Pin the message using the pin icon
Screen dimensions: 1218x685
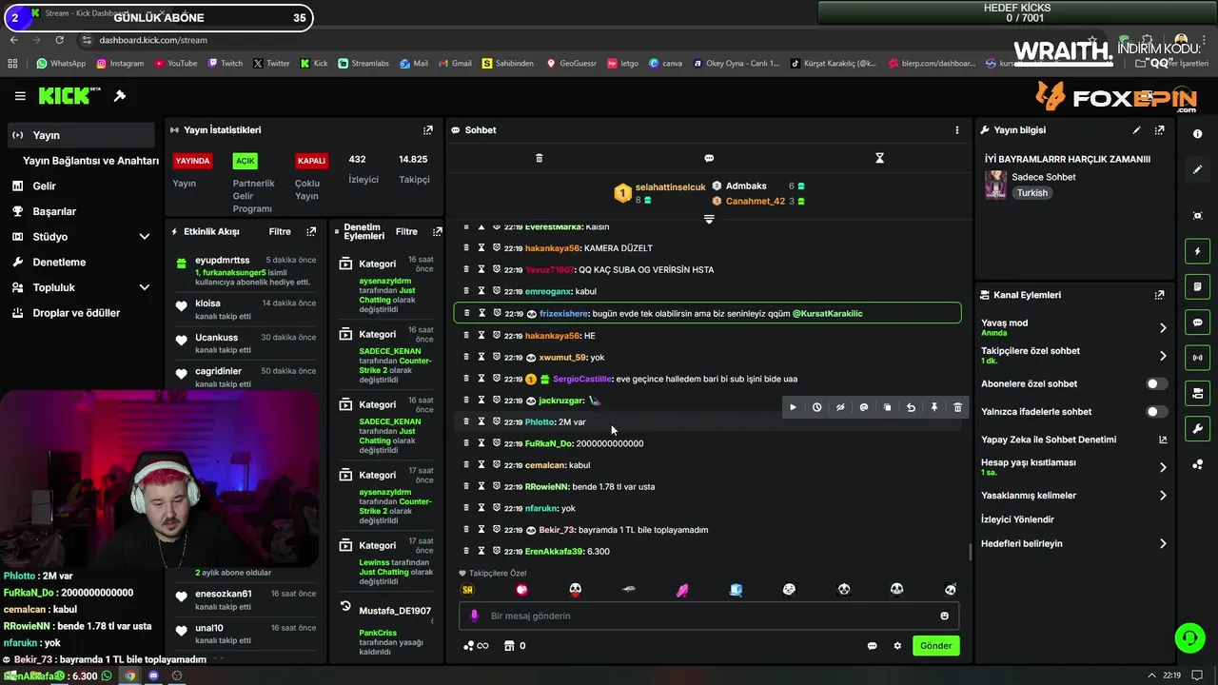click(933, 407)
